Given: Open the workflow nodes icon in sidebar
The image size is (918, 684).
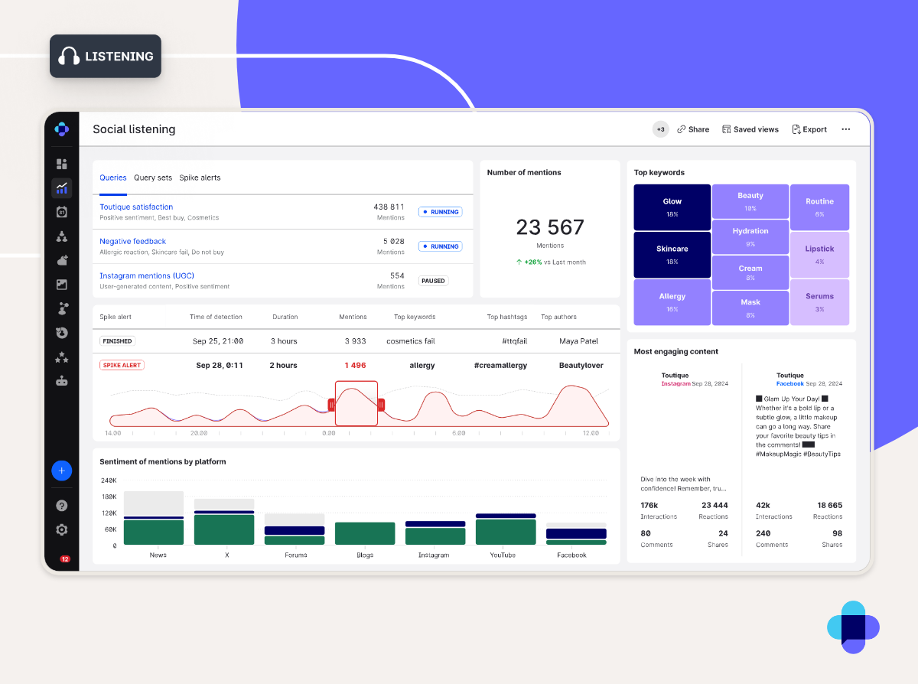Looking at the screenshot, I should point(62,308).
